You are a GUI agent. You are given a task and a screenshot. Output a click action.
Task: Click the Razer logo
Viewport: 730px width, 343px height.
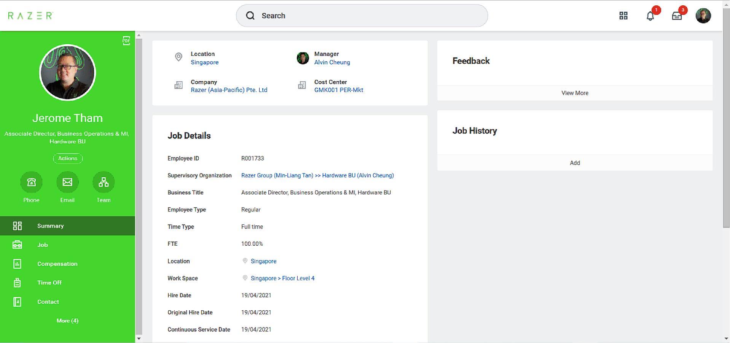(30, 16)
